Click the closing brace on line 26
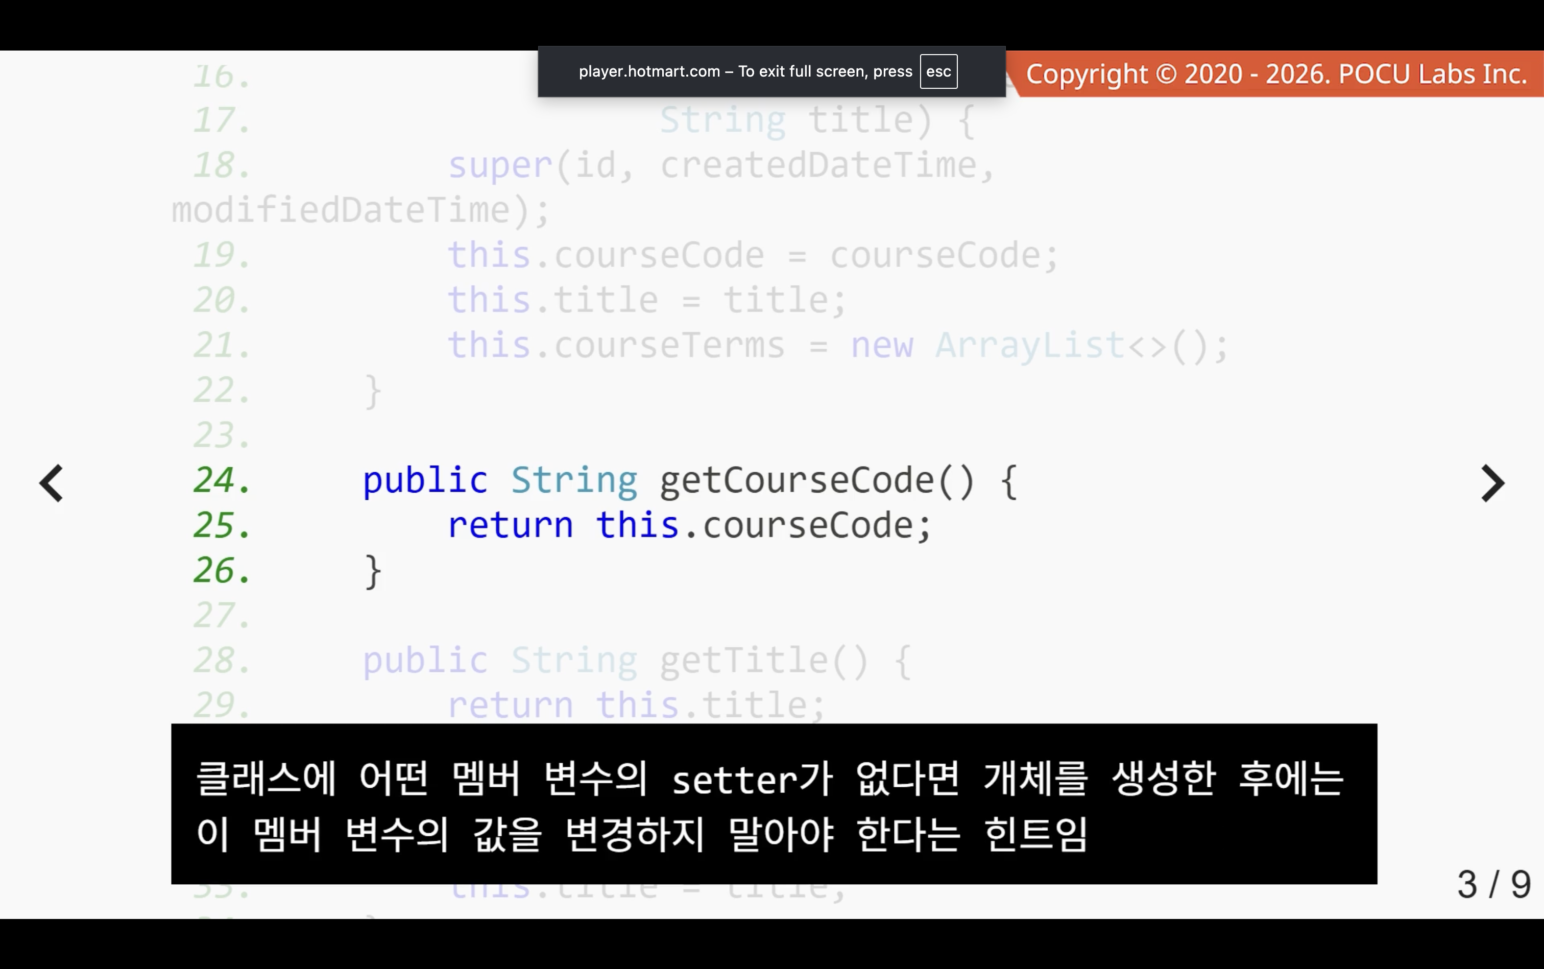Viewport: 1544px width, 969px height. [372, 571]
